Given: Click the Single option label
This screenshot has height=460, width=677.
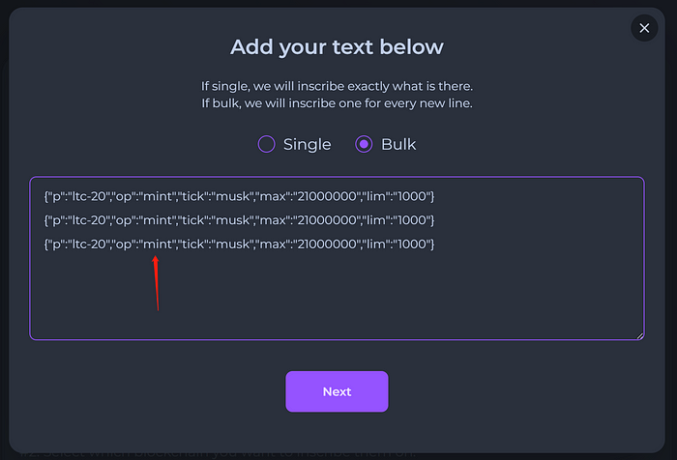Looking at the screenshot, I should (307, 144).
